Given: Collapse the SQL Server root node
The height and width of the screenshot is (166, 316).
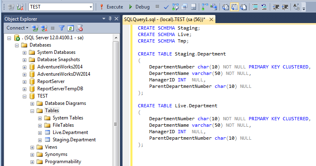Looking at the screenshot, I should pyautogui.click(x=9, y=38).
